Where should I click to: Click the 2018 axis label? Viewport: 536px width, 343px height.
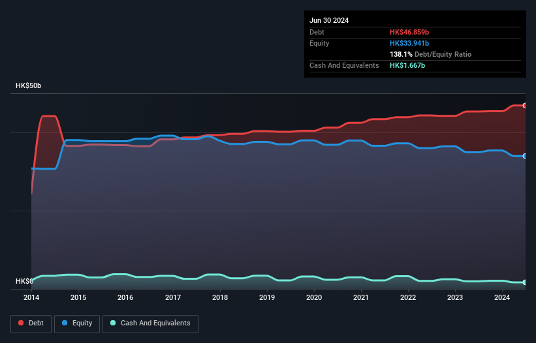220,297
